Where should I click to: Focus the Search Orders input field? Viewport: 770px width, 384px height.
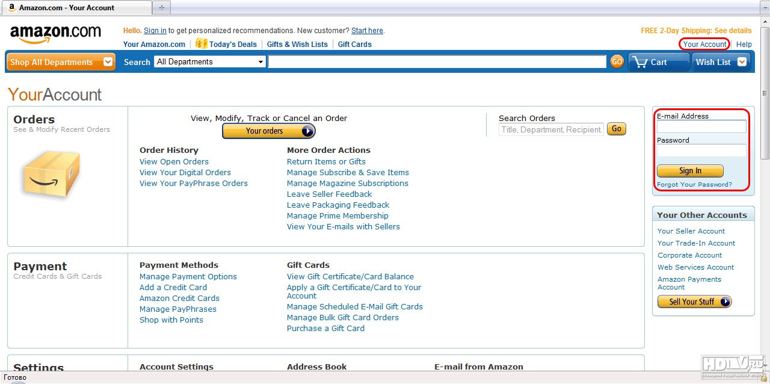(x=552, y=129)
